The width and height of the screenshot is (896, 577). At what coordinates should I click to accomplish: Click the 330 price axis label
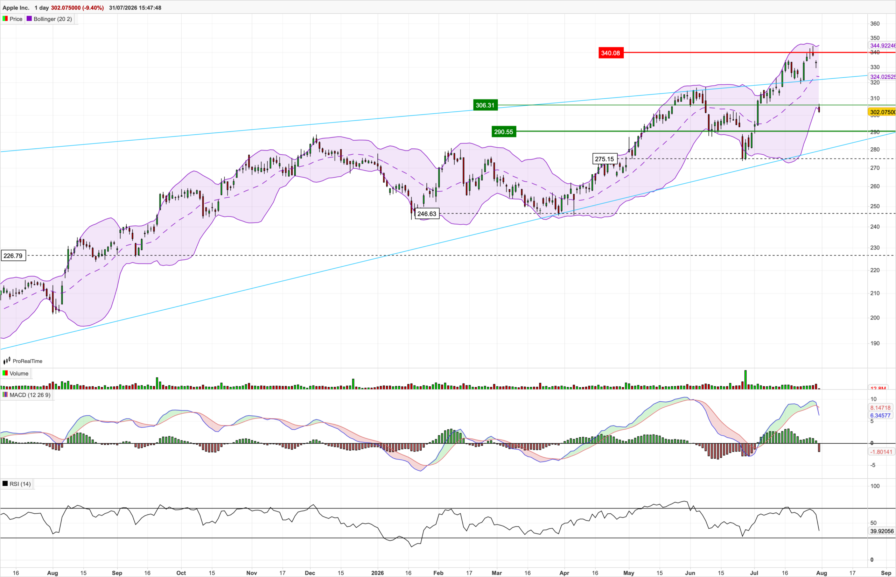(x=875, y=67)
